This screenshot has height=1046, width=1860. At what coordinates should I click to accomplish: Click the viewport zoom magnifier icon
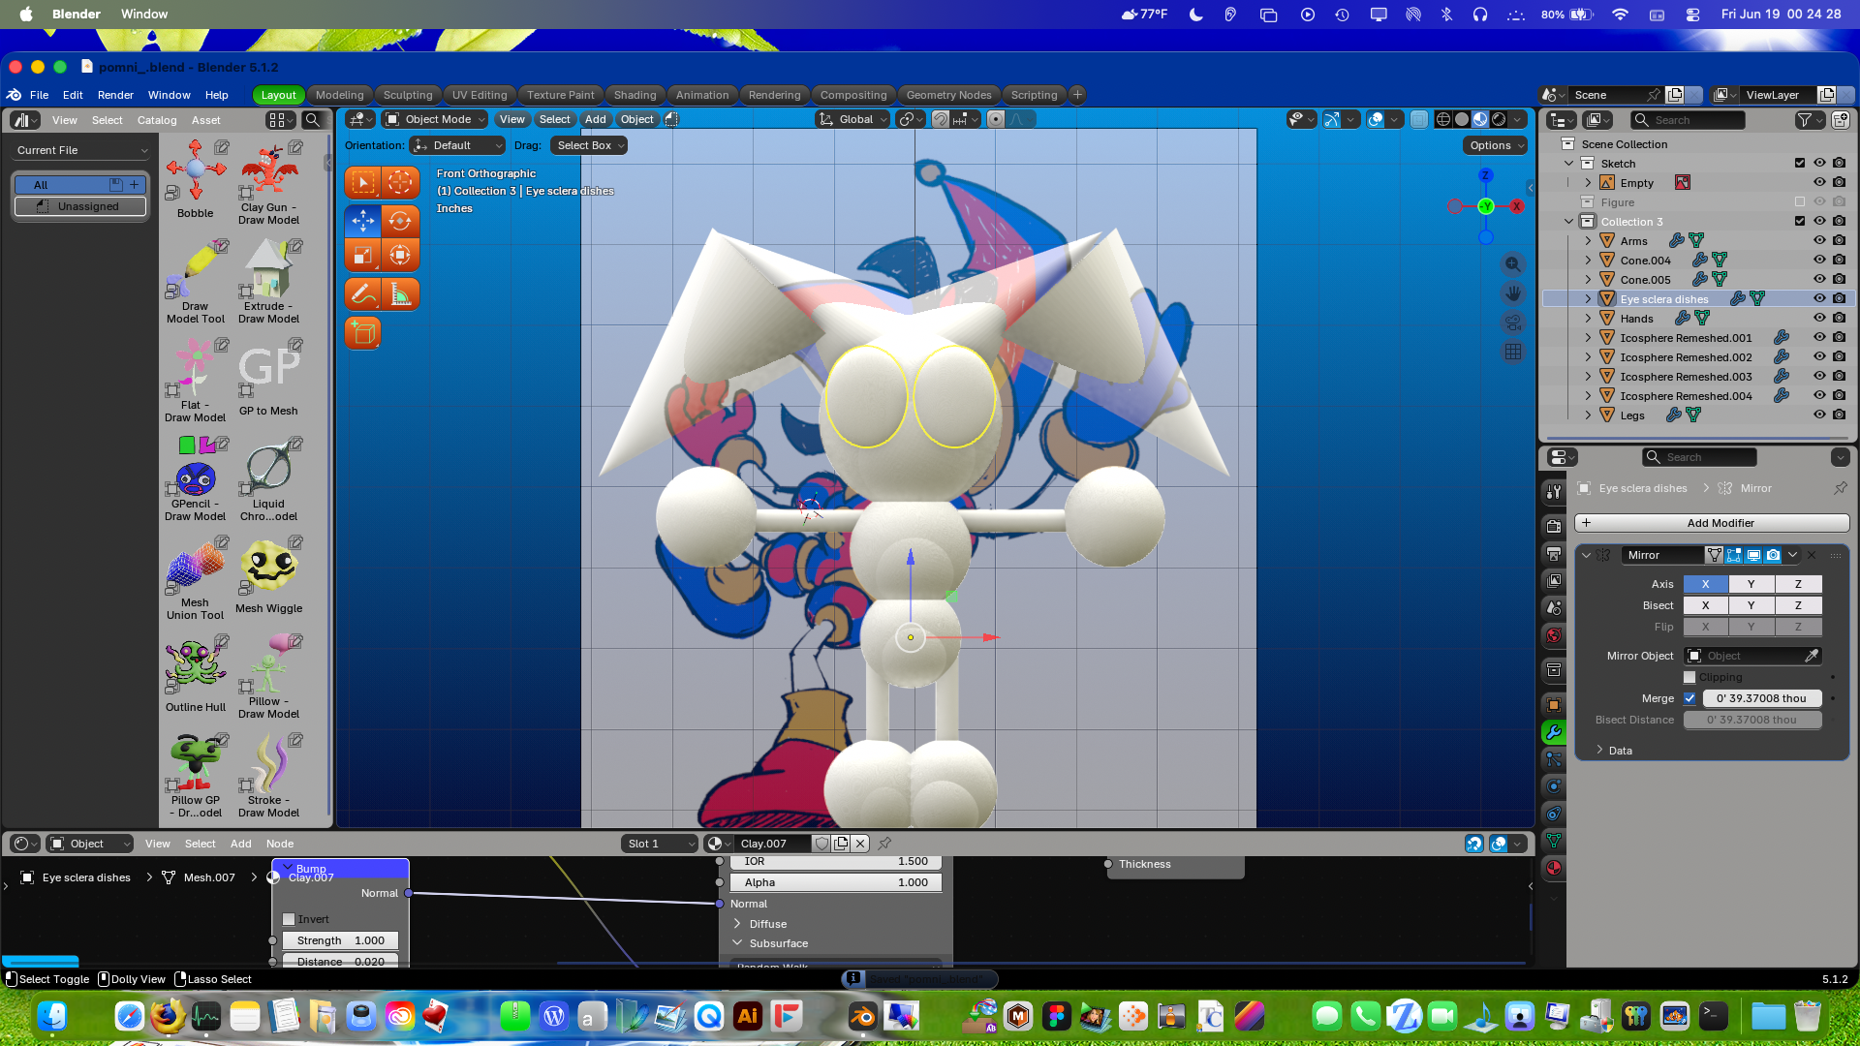point(1513,264)
